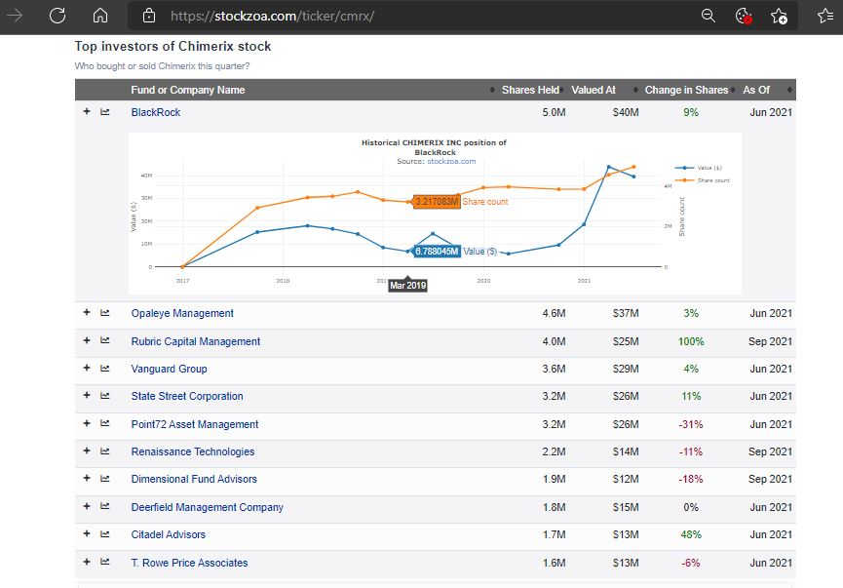This screenshot has width=843, height=588.
Task: Show chart icon for State Street Corporation
Action: (105, 396)
